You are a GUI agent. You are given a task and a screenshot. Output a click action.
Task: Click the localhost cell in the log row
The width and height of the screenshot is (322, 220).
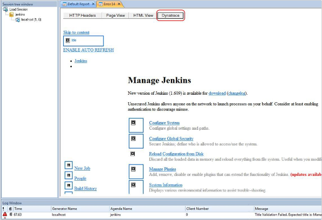point(59,215)
